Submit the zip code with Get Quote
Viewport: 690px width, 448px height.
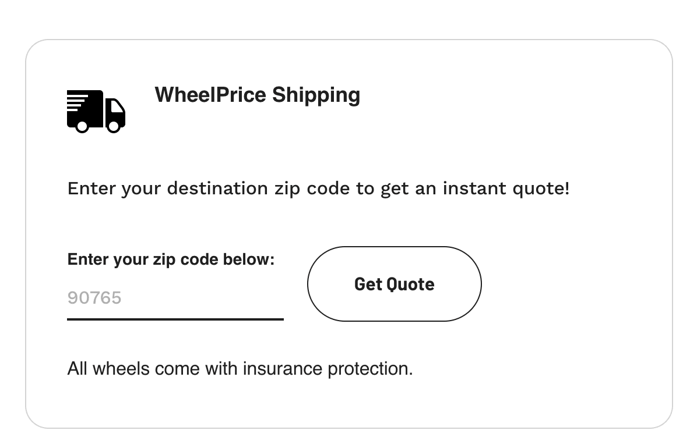coord(394,284)
